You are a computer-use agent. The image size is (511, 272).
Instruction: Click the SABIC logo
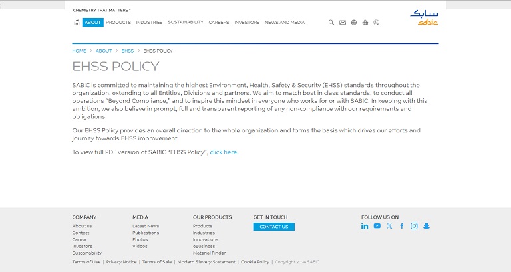click(x=424, y=17)
